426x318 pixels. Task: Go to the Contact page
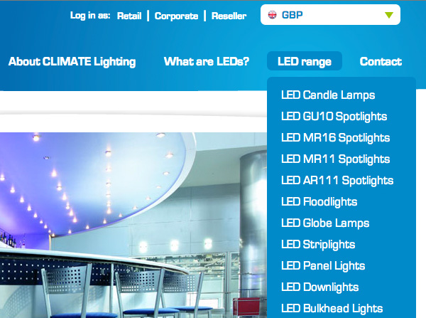click(381, 62)
